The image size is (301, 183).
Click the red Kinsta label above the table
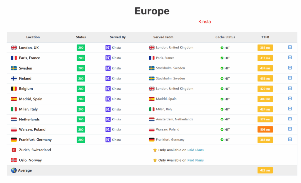[x=205, y=21]
